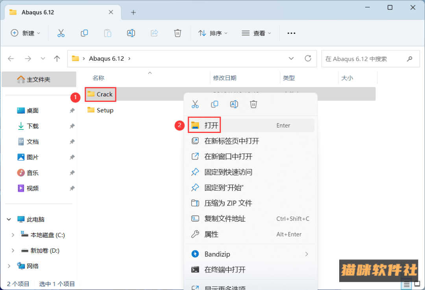
Task: Click the Copy icon in the top toolbar
Action: point(84,33)
